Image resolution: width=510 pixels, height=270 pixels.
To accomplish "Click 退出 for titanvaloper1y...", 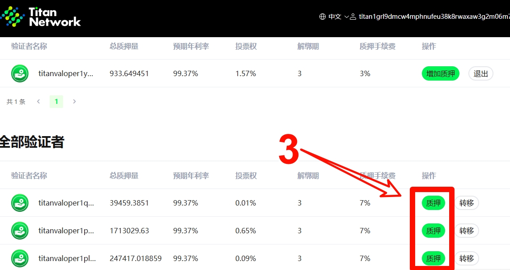I will (481, 73).
